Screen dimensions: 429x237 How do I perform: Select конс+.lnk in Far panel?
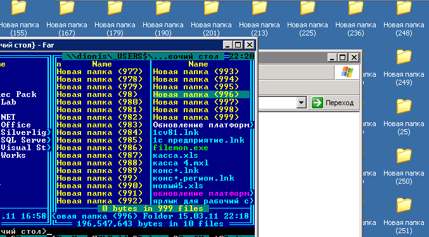176,170
